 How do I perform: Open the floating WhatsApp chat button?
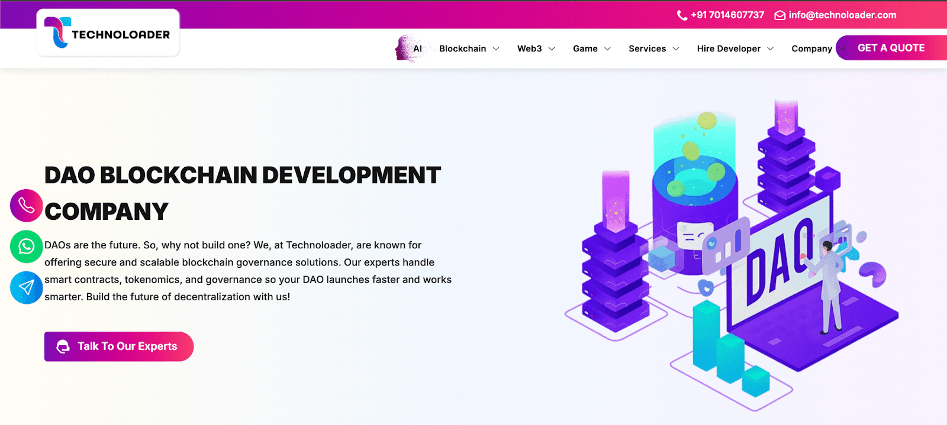click(27, 246)
